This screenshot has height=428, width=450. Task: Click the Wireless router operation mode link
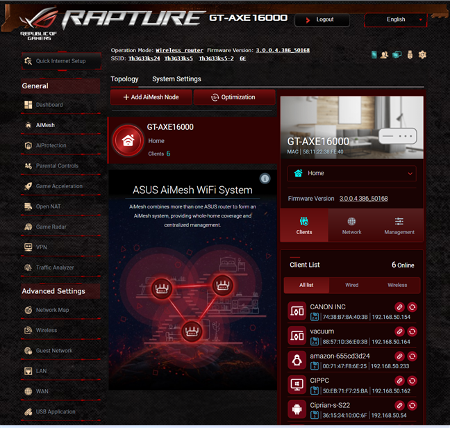point(179,50)
